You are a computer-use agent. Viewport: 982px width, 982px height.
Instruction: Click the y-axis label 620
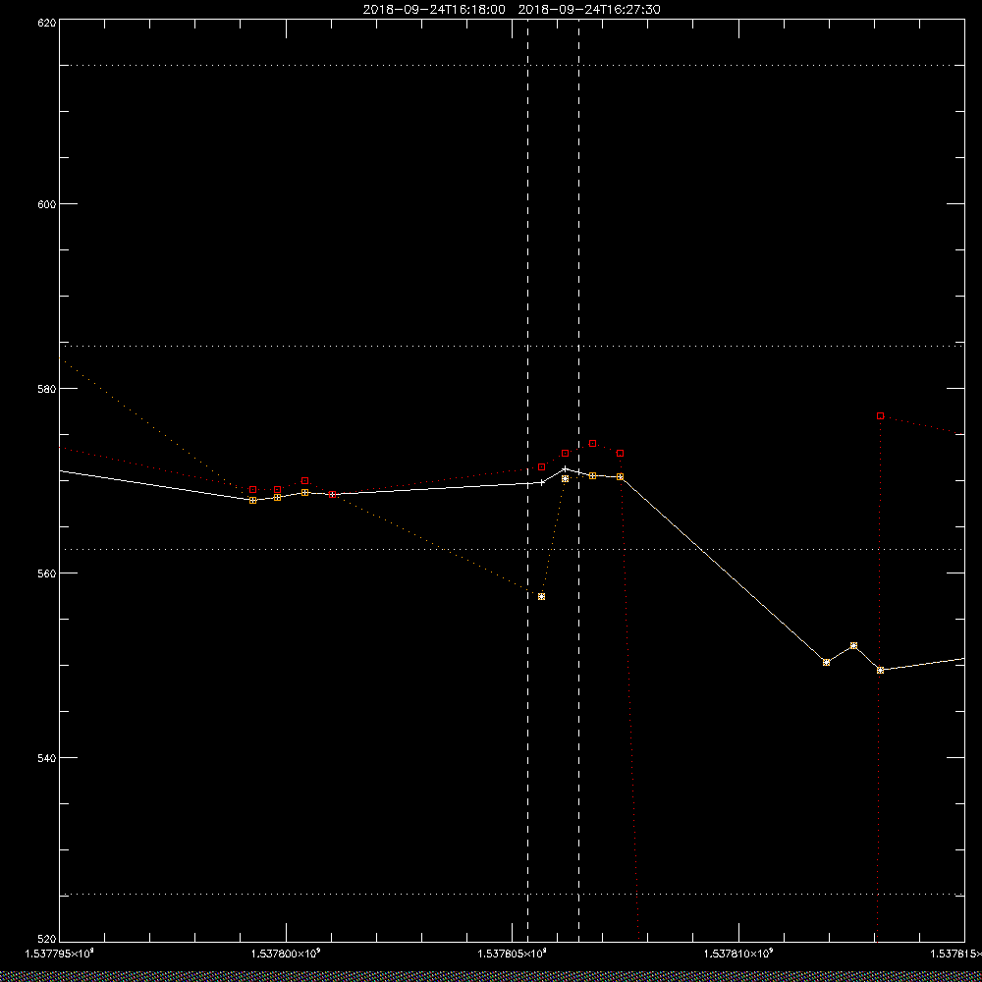[x=48, y=22]
